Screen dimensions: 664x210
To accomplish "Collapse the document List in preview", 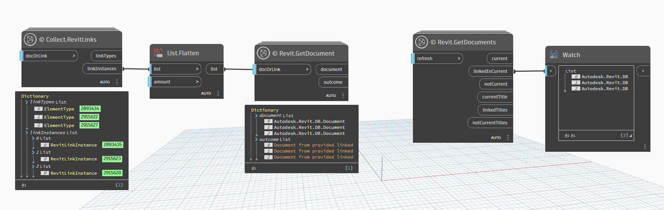I will [x=256, y=116].
